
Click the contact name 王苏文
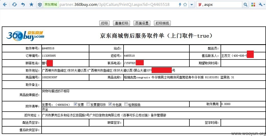pos(226,56)
